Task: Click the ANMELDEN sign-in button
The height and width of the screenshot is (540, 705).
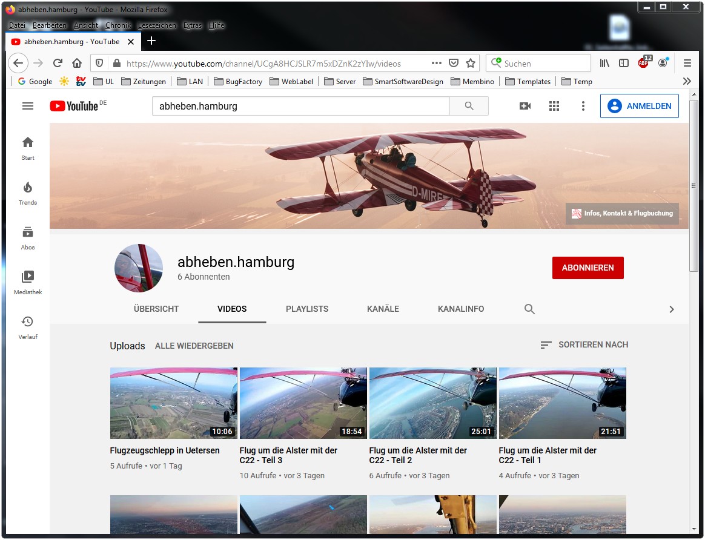Action: 639,106
